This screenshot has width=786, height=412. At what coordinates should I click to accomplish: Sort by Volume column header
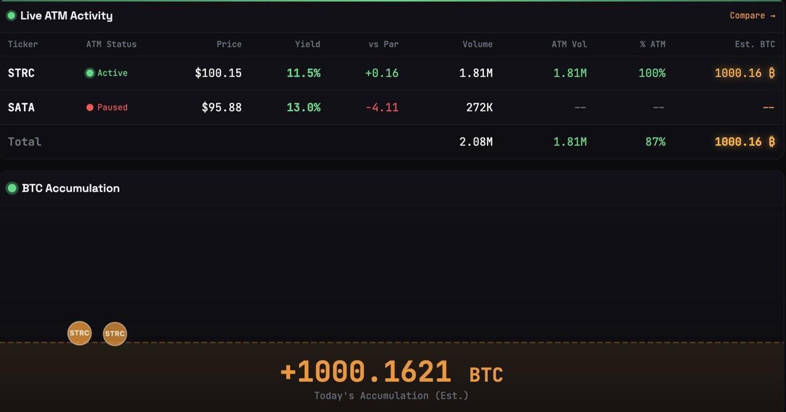[x=477, y=44]
